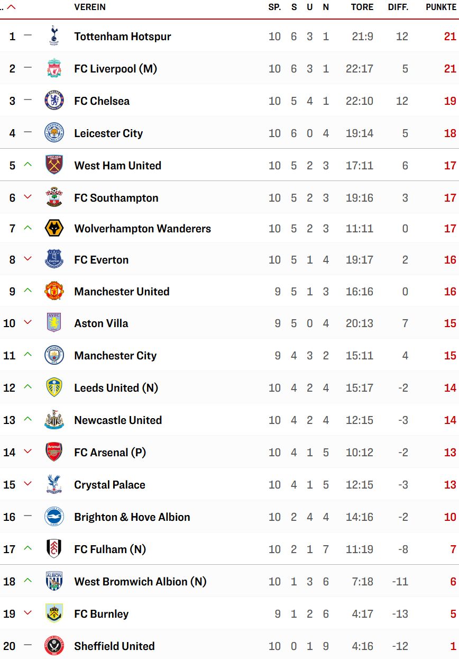Click the FC Arsenal club crest
Viewport: 459px width, 659px height.
[54, 452]
